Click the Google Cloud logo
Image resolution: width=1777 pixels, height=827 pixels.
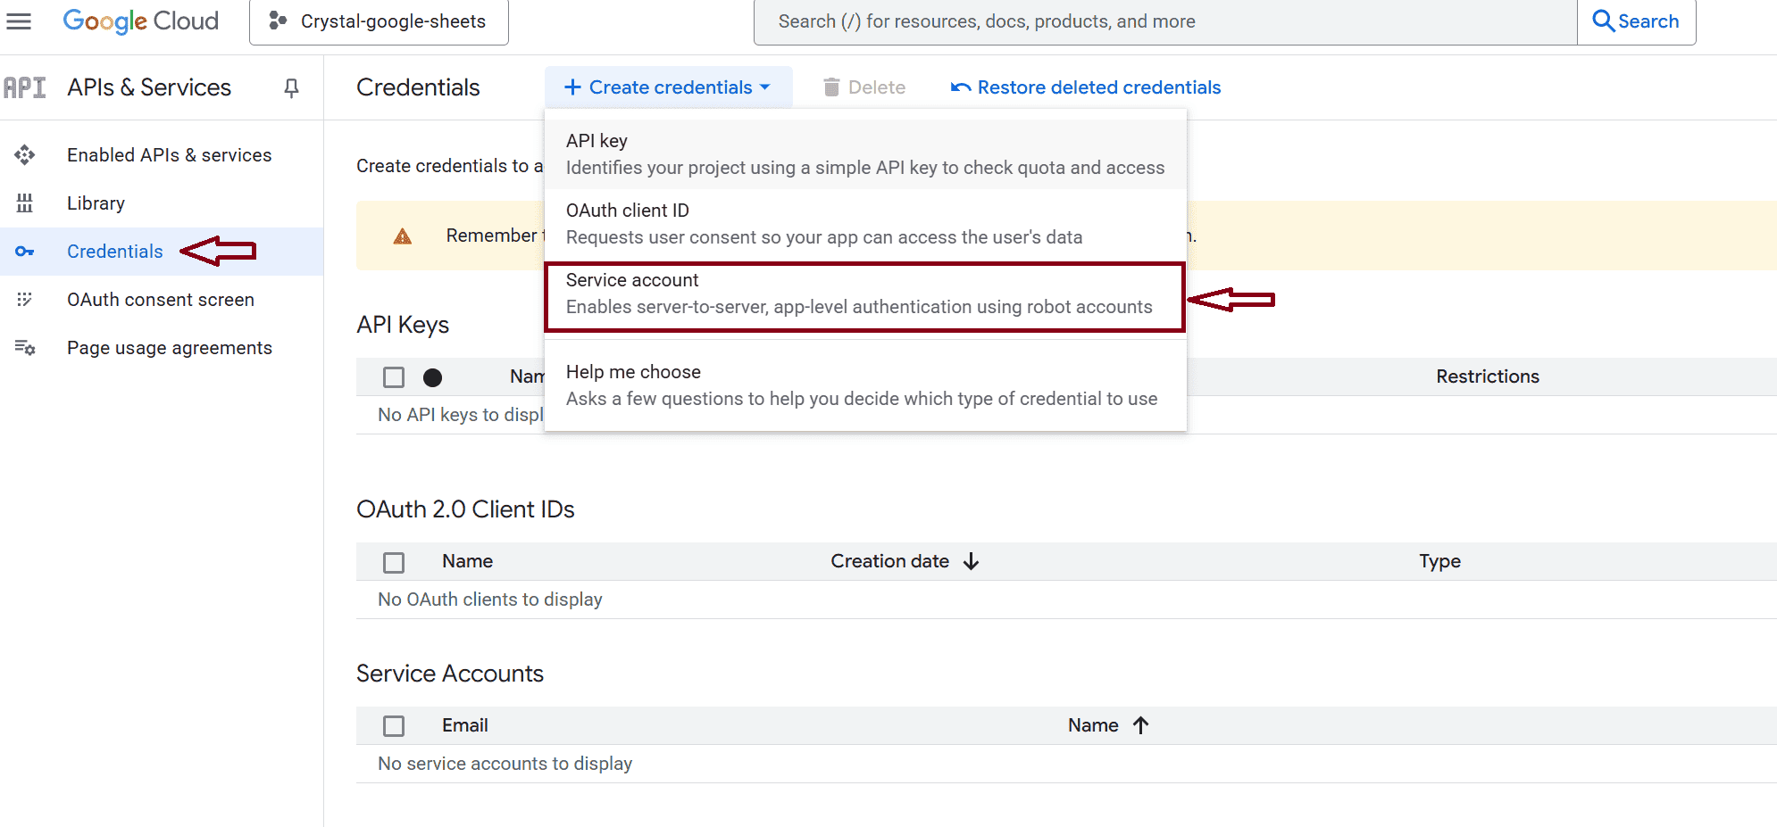141,21
